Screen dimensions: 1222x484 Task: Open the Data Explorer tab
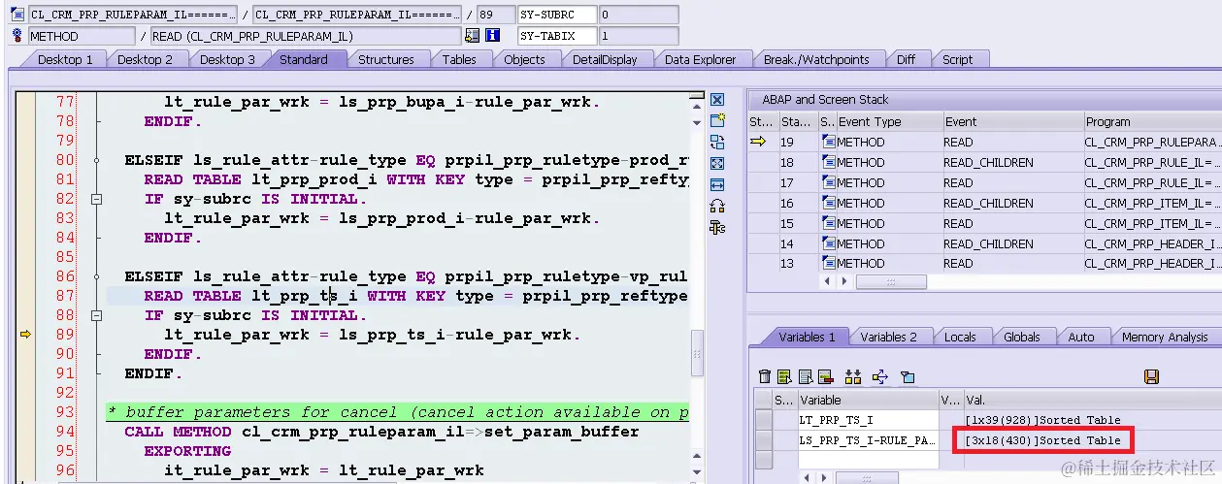[x=701, y=59]
